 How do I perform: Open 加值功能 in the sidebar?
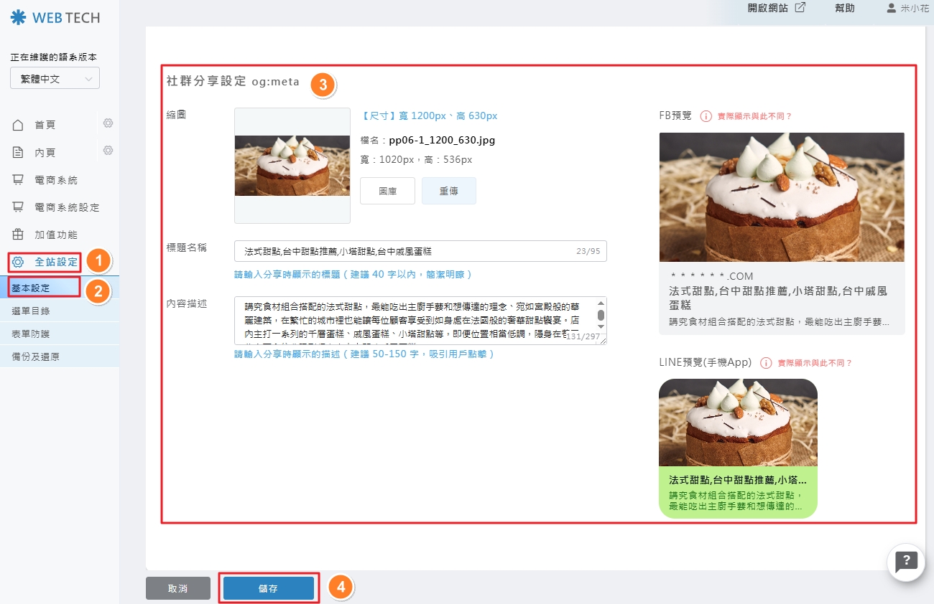[x=55, y=235]
